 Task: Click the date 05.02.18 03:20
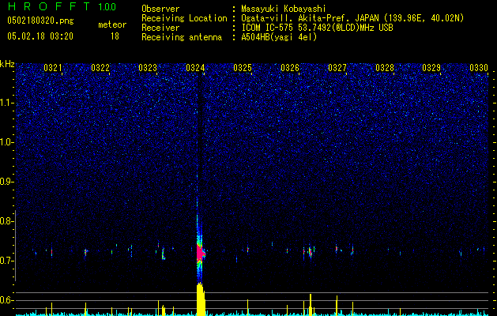40,36
